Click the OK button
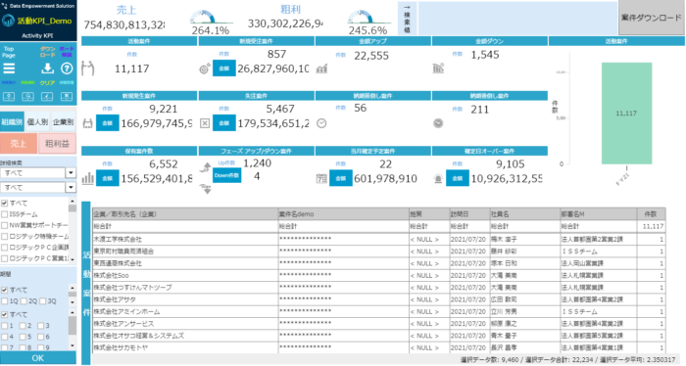The height and width of the screenshot is (366, 686). (x=38, y=358)
